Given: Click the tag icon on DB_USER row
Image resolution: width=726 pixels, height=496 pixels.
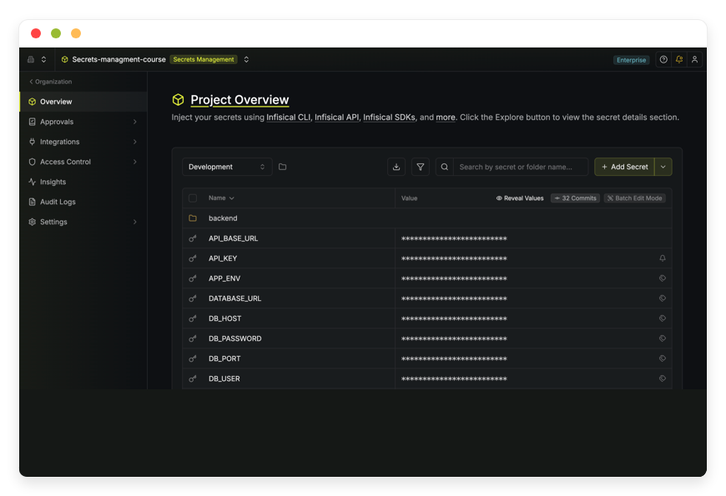Looking at the screenshot, I should click(x=663, y=378).
